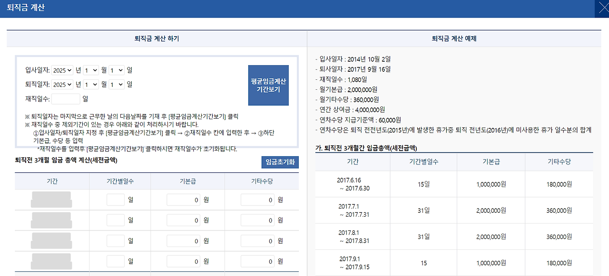
Task: Click fourth row 기타수당 amount field
Action: [258, 261]
